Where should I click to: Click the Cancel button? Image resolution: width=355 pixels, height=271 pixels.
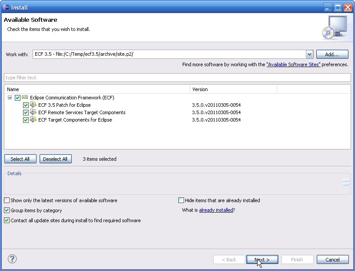(x=332, y=260)
